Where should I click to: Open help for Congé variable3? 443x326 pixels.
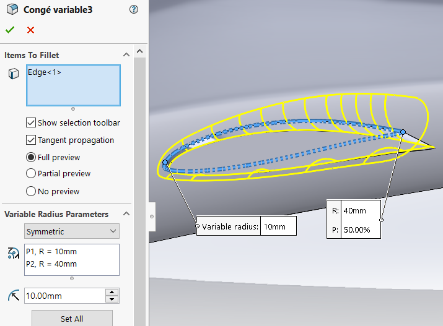coord(134,9)
